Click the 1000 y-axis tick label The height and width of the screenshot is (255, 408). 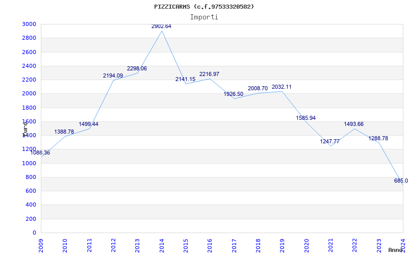29,163
